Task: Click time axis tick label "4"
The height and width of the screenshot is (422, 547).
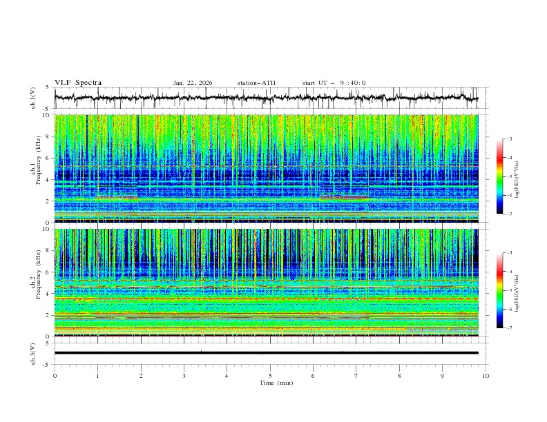Action: [227, 376]
